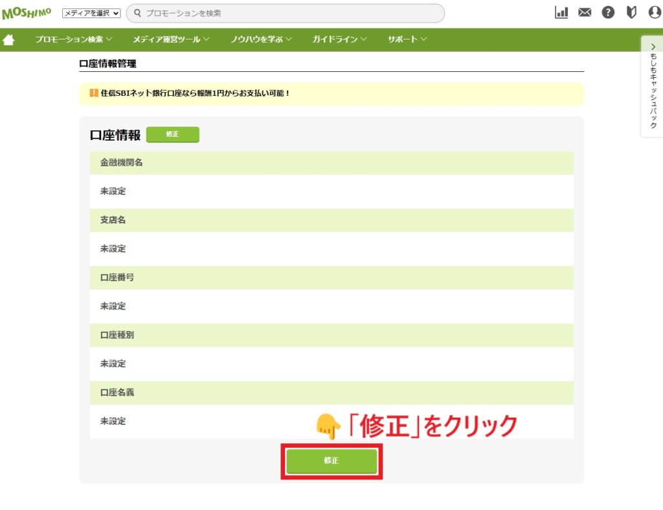Screen dimensions: 663x510
Task: Open the question mark help icon
Action: pyautogui.click(x=608, y=13)
